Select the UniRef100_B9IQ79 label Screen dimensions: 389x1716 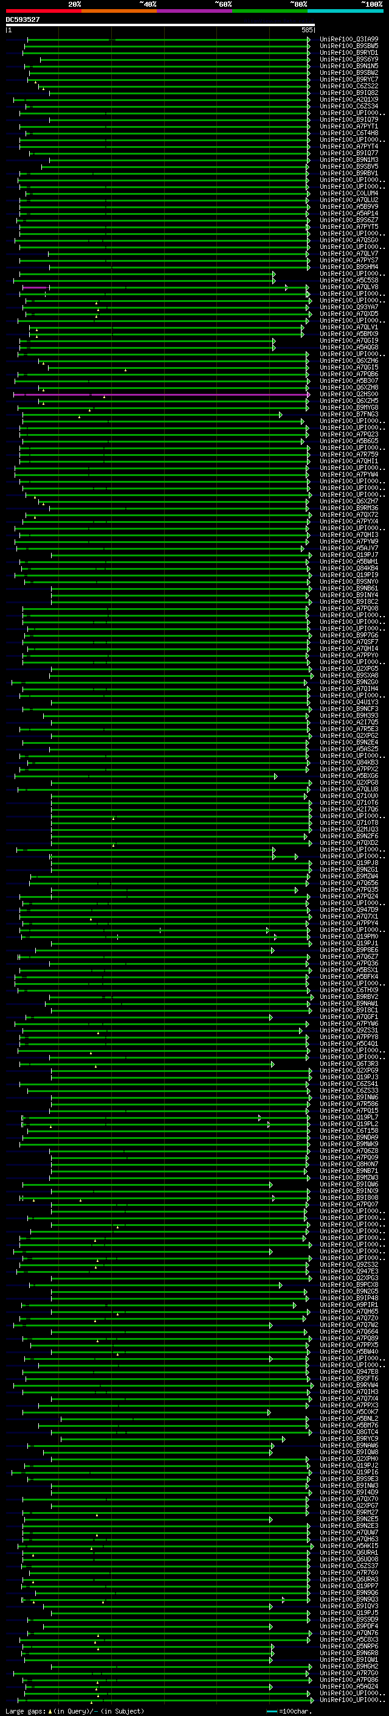tap(349, 120)
